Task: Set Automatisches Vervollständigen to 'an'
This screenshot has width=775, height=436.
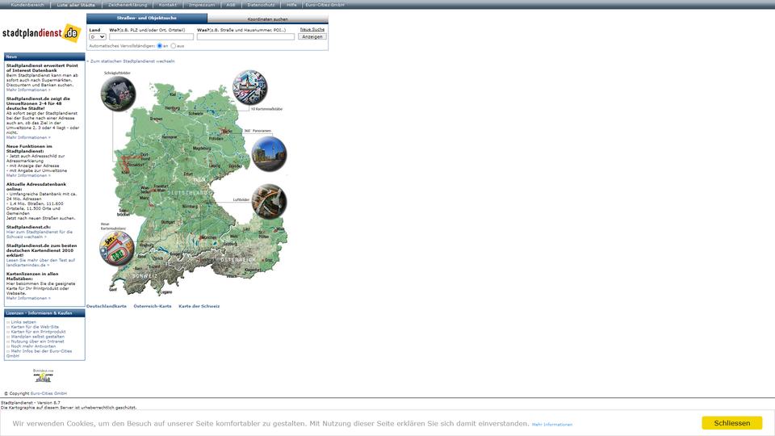Action: pos(160,45)
